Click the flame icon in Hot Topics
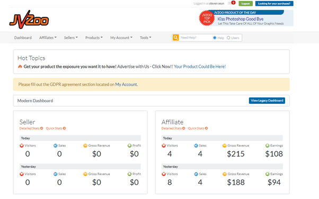Screen dimensions: 319x199 pos(20,67)
